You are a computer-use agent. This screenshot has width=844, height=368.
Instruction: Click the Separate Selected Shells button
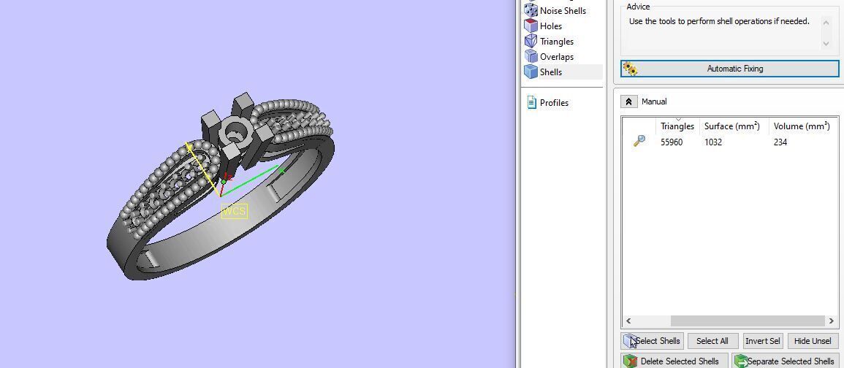786,361
